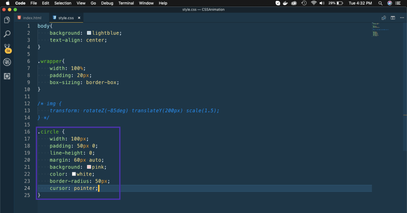
Task: Select the style.css tab
Action: click(x=66, y=18)
